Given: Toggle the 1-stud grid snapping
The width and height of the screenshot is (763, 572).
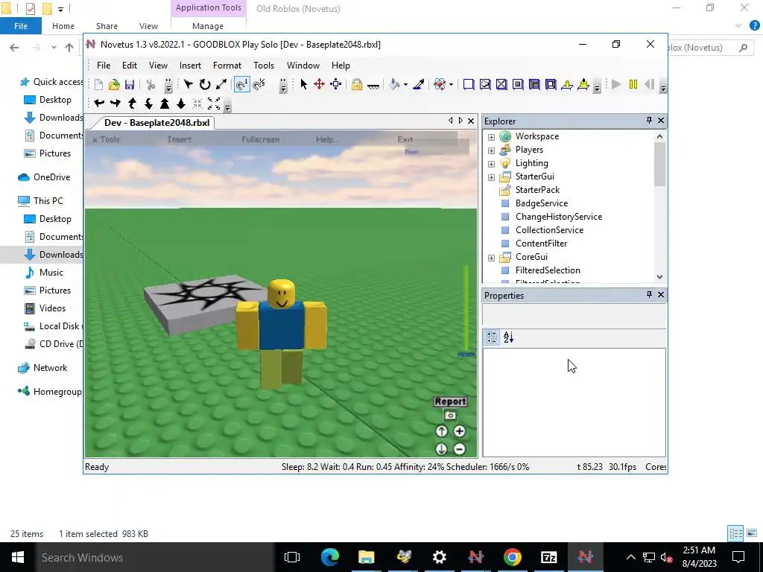Looking at the screenshot, I should click(242, 85).
